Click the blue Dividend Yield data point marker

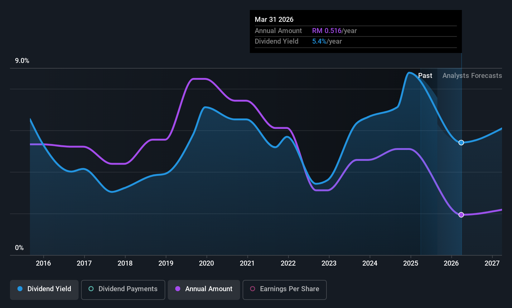461,142
